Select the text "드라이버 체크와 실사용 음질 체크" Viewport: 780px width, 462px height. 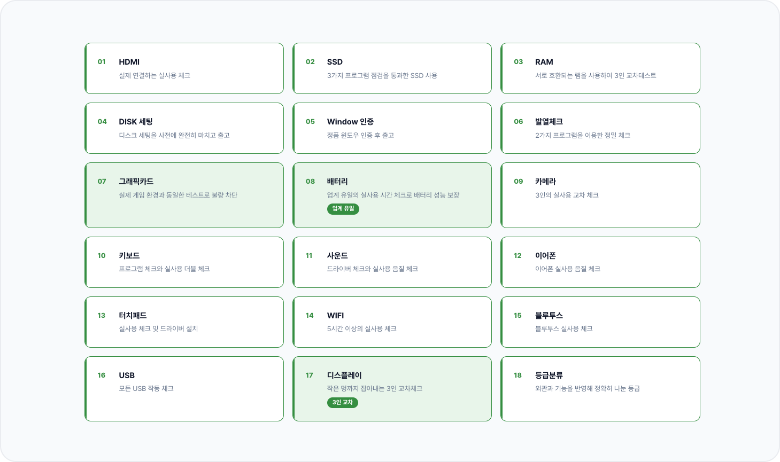coord(373,269)
